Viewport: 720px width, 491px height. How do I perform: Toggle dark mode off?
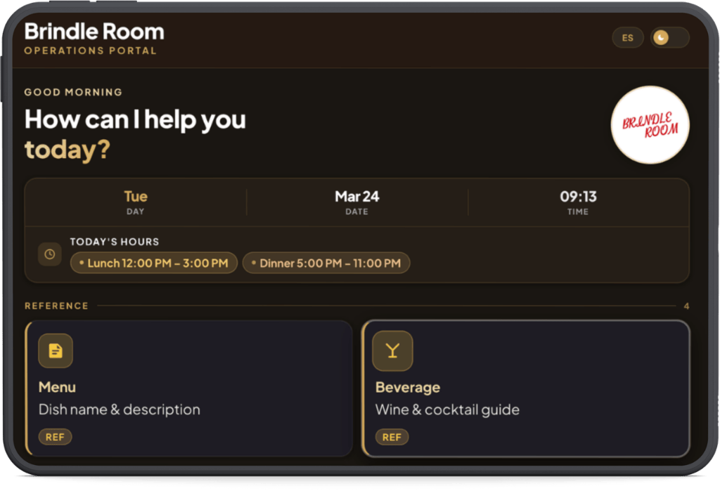point(670,37)
